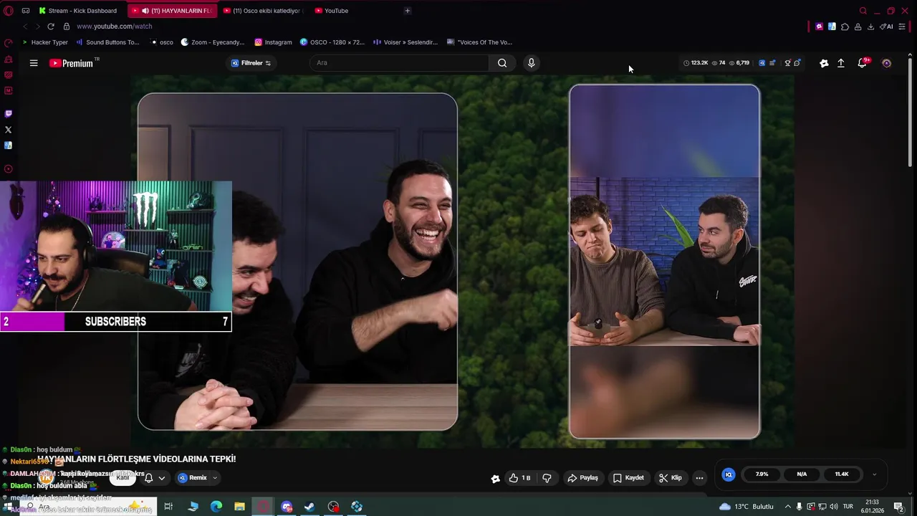This screenshot has height=516, width=917.
Task: Open browser easy setup sliders icon
Action: (902, 27)
